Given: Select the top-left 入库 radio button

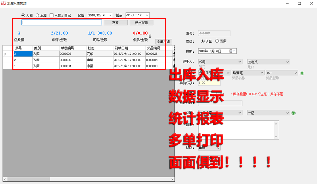Looking at the screenshot, I should tap(23, 15).
